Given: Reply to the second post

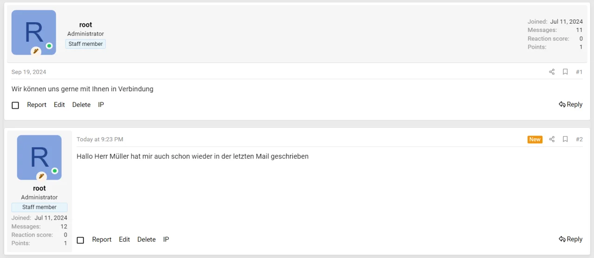Looking at the screenshot, I should [x=570, y=239].
